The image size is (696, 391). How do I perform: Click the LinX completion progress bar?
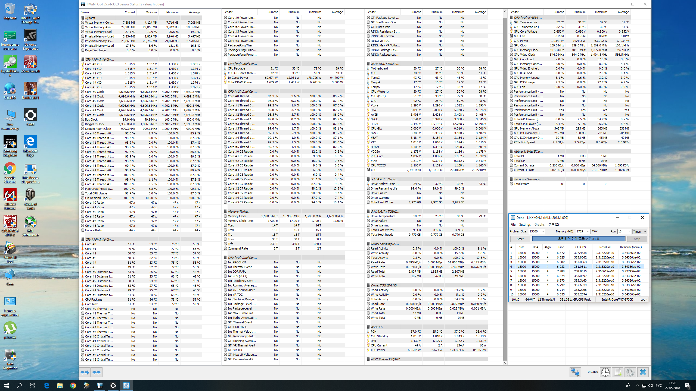(578, 239)
